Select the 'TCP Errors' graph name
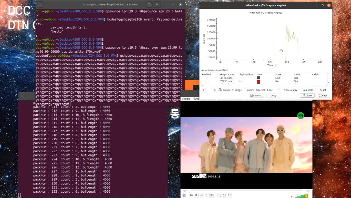 [x=226, y=81]
